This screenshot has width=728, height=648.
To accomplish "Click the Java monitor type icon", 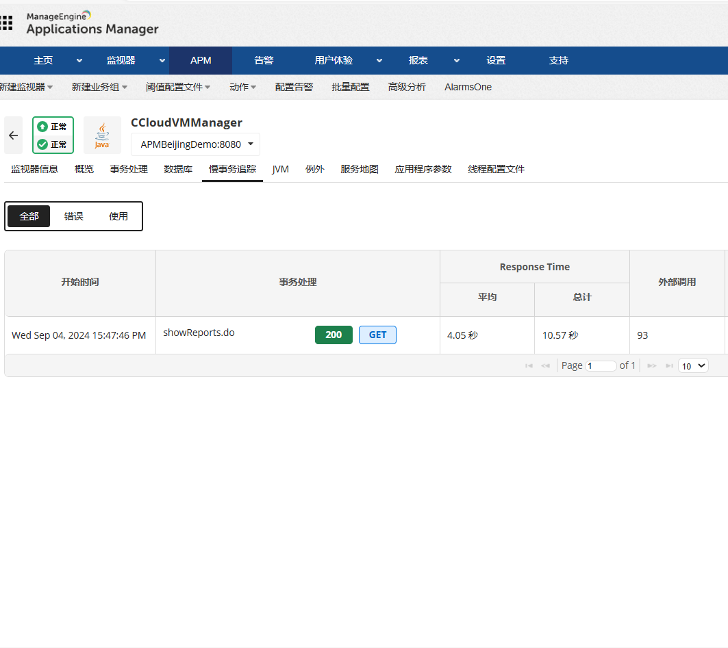I will click(102, 135).
